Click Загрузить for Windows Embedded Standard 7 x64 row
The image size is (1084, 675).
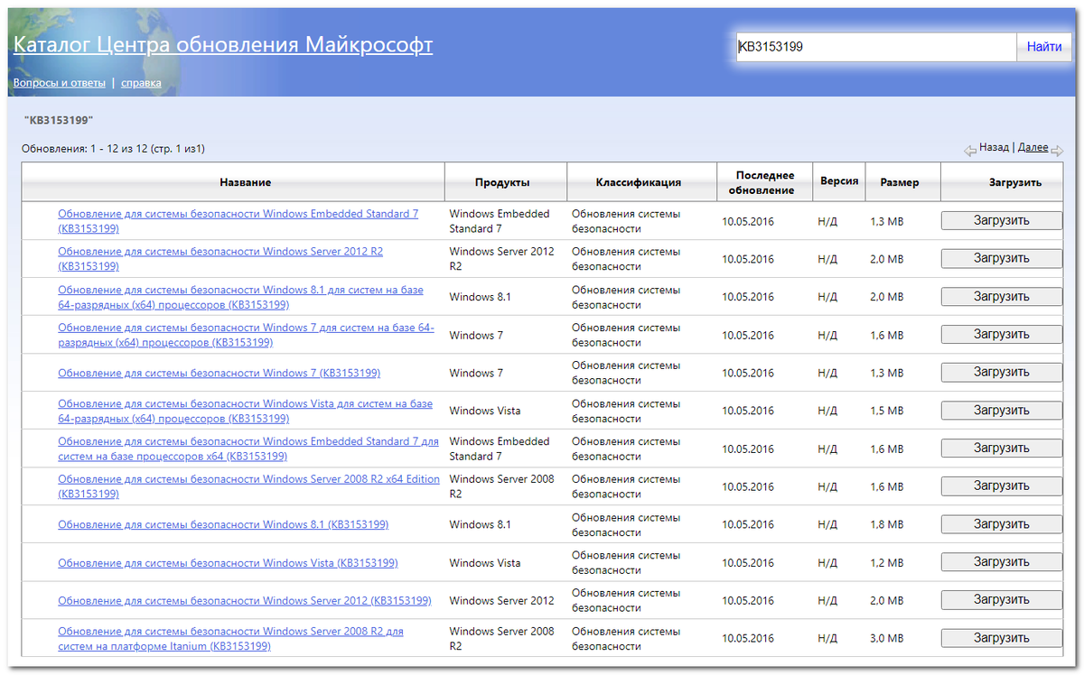click(1001, 448)
